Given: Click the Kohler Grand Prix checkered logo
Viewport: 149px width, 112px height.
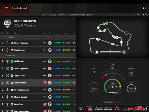Looking at the screenshot, I should point(7,24).
